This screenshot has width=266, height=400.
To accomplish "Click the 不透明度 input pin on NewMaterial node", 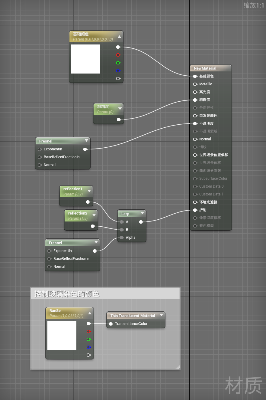I will 195,123.
